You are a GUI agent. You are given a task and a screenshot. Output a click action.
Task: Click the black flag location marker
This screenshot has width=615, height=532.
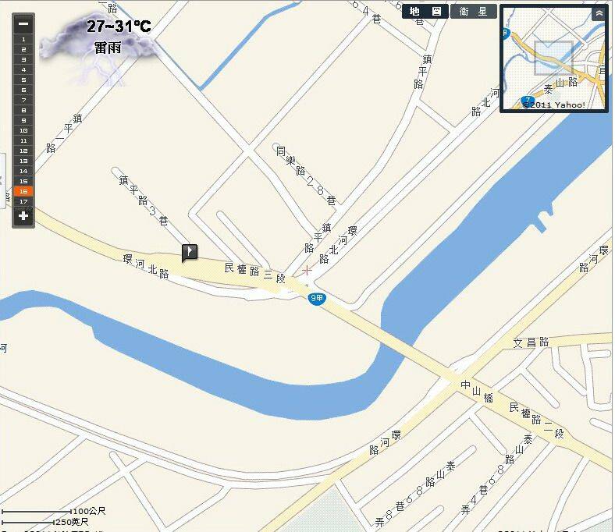(190, 252)
